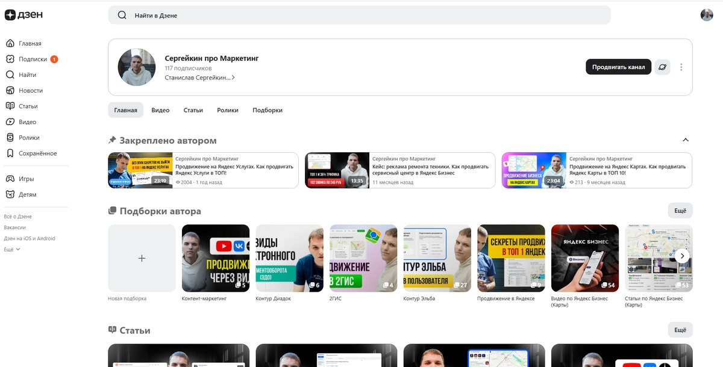Viewport: 723px width, 367px height.
Task: Open the Всё о Дзене link
Action: click(x=18, y=217)
